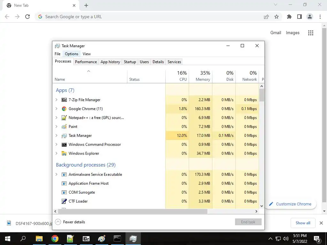Image resolution: width=327 pixels, height=245 pixels.
Task: Click the Customize Chrome button
Action: [290, 204]
